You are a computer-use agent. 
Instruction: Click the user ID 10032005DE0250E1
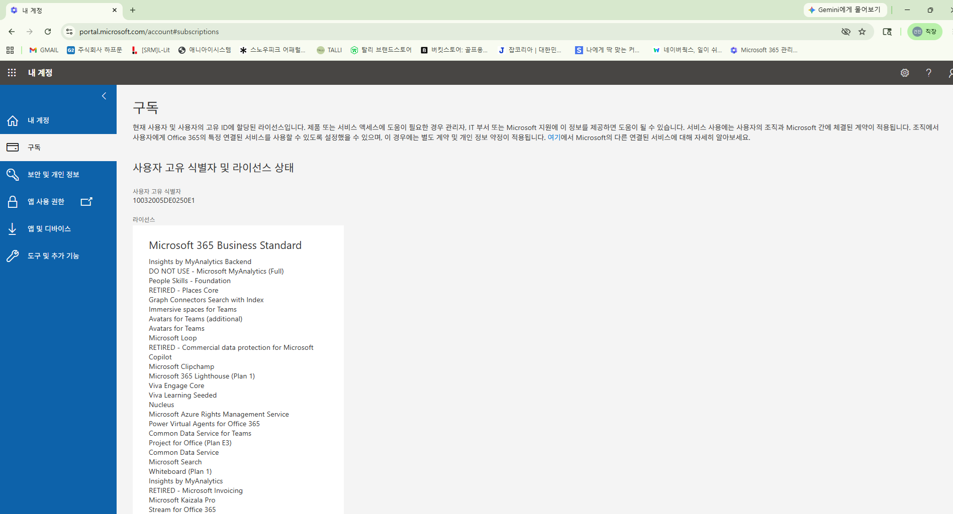pos(164,201)
